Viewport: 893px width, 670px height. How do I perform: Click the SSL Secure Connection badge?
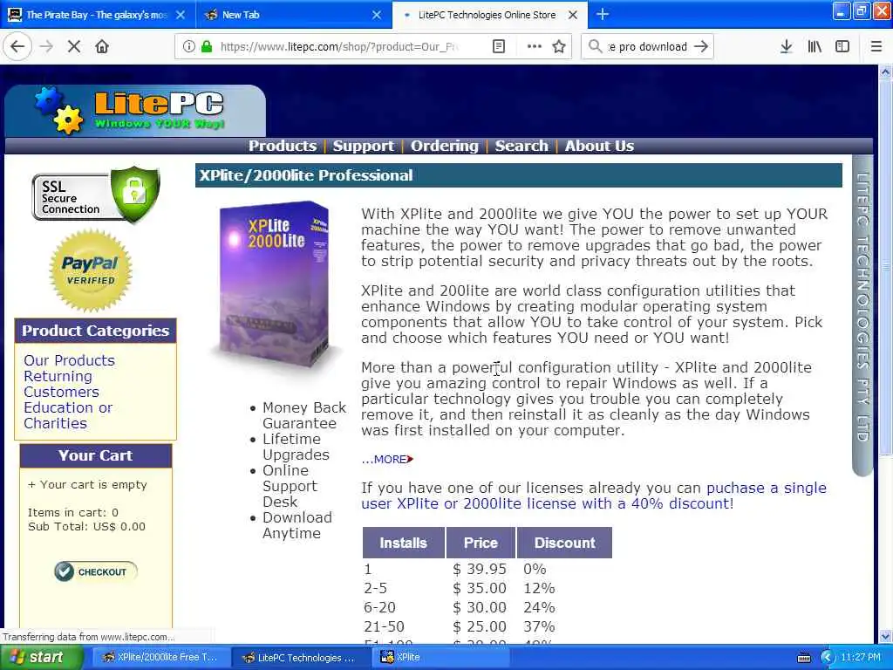tap(96, 195)
